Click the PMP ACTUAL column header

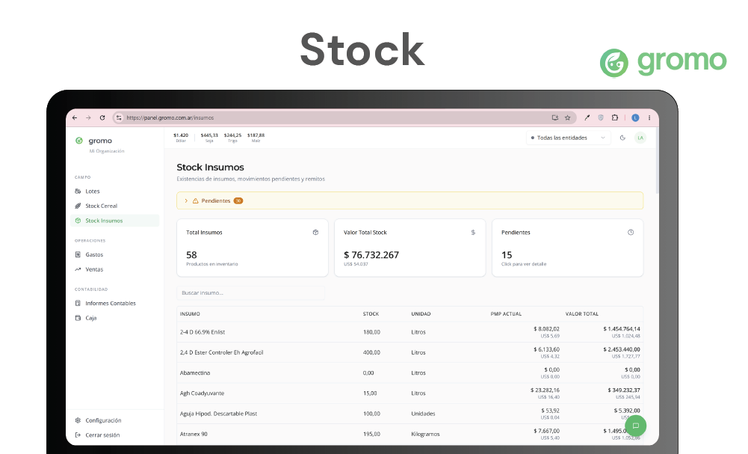pyautogui.click(x=506, y=313)
